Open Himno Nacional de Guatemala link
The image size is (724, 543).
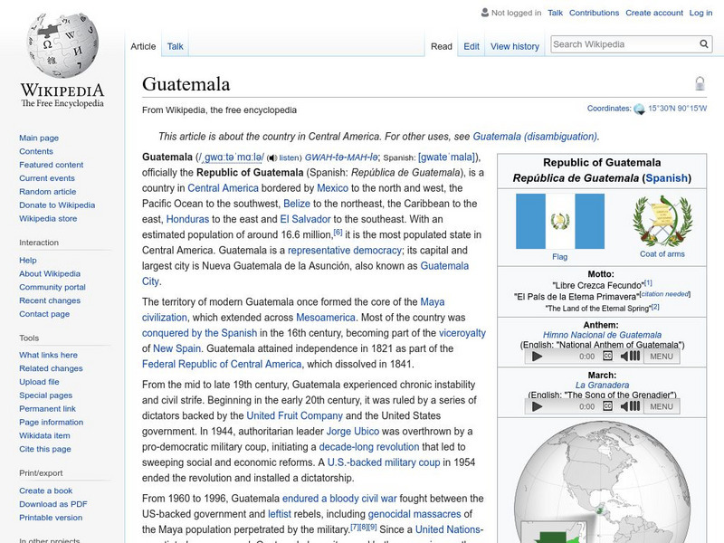pyautogui.click(x=602, y=335)
